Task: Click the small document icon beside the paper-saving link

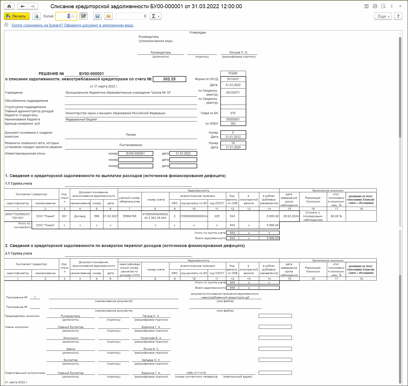Action: (6, 25)
